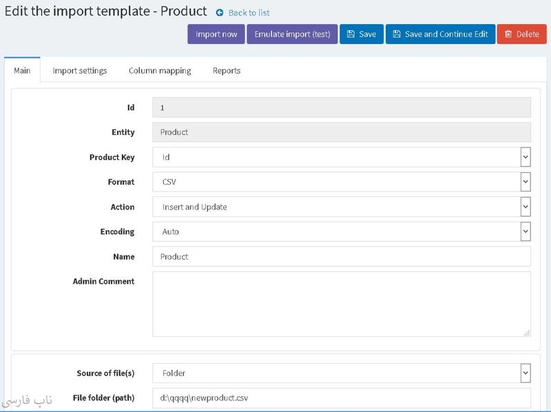This screenshot has height=412, width=551.
Task: Run Emulate import (test)
Action: (292, 34)
